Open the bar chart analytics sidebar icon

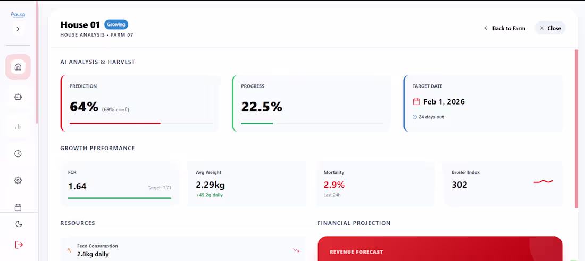click(18, 127)
